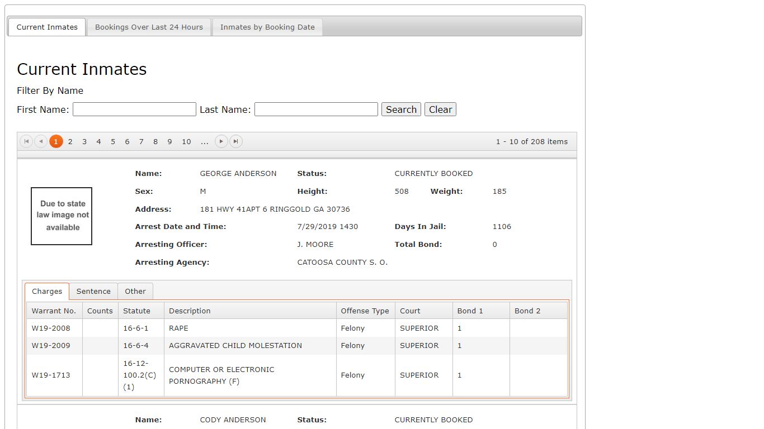The width and height of the screenshot is (764, 429).
Task: Click the address 181 HWY 41APT 6 RINGGOLD
Action: pos(275,209)
